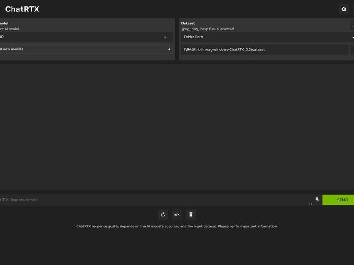Click the undo last message icon
The image size is (354, 265).
click(x=177, y=215)
